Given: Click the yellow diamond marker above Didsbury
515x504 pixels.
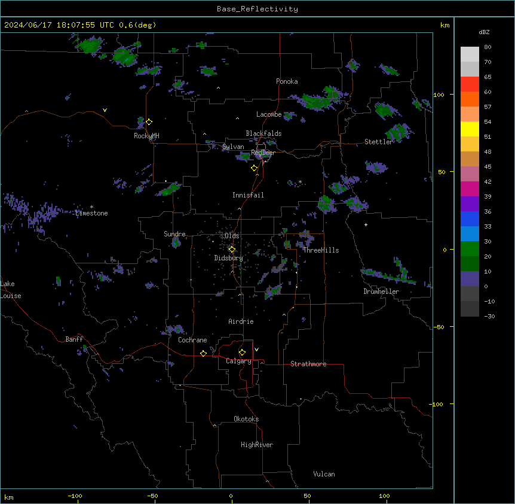Looking at the screenshot, I should [x=232, y=250].
